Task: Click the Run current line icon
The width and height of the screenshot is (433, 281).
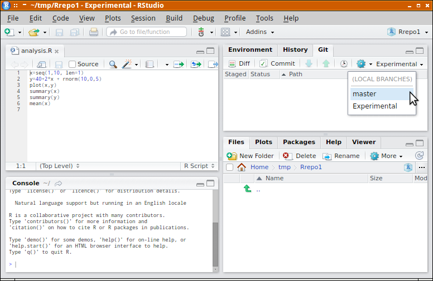Action: pos(179,65)
